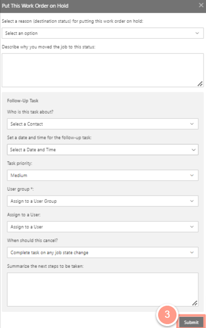Click the chevron on the hold reason dropdown
This screenshot has width=206, height=328.
click(197, 33)
